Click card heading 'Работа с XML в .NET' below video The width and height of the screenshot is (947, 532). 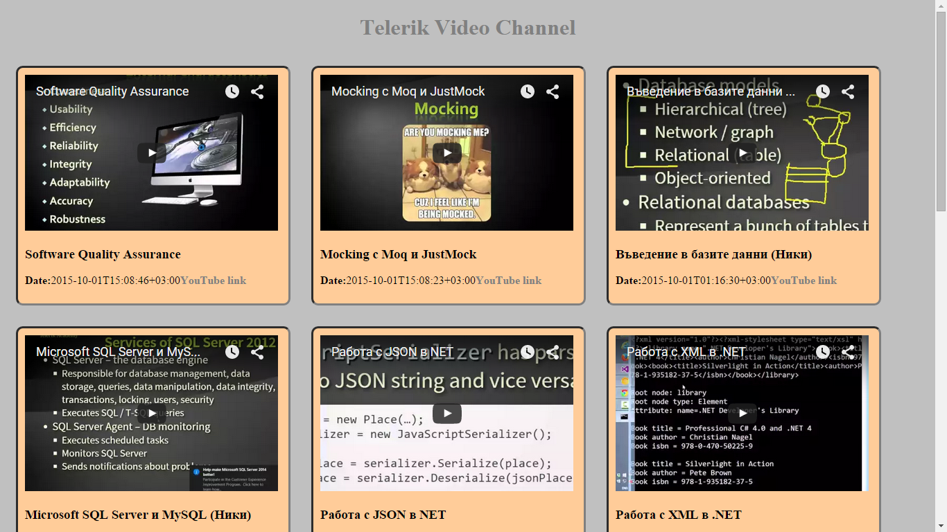(678, 515)
